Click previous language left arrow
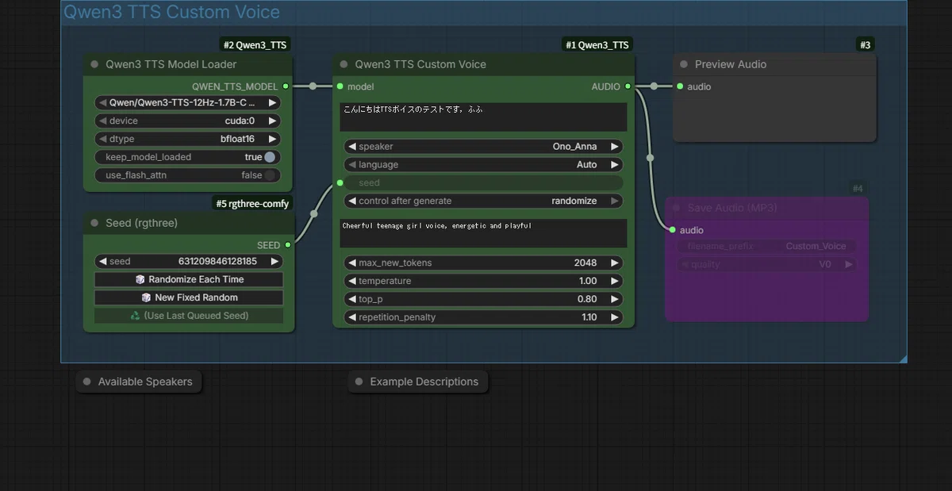 point(351,164)
